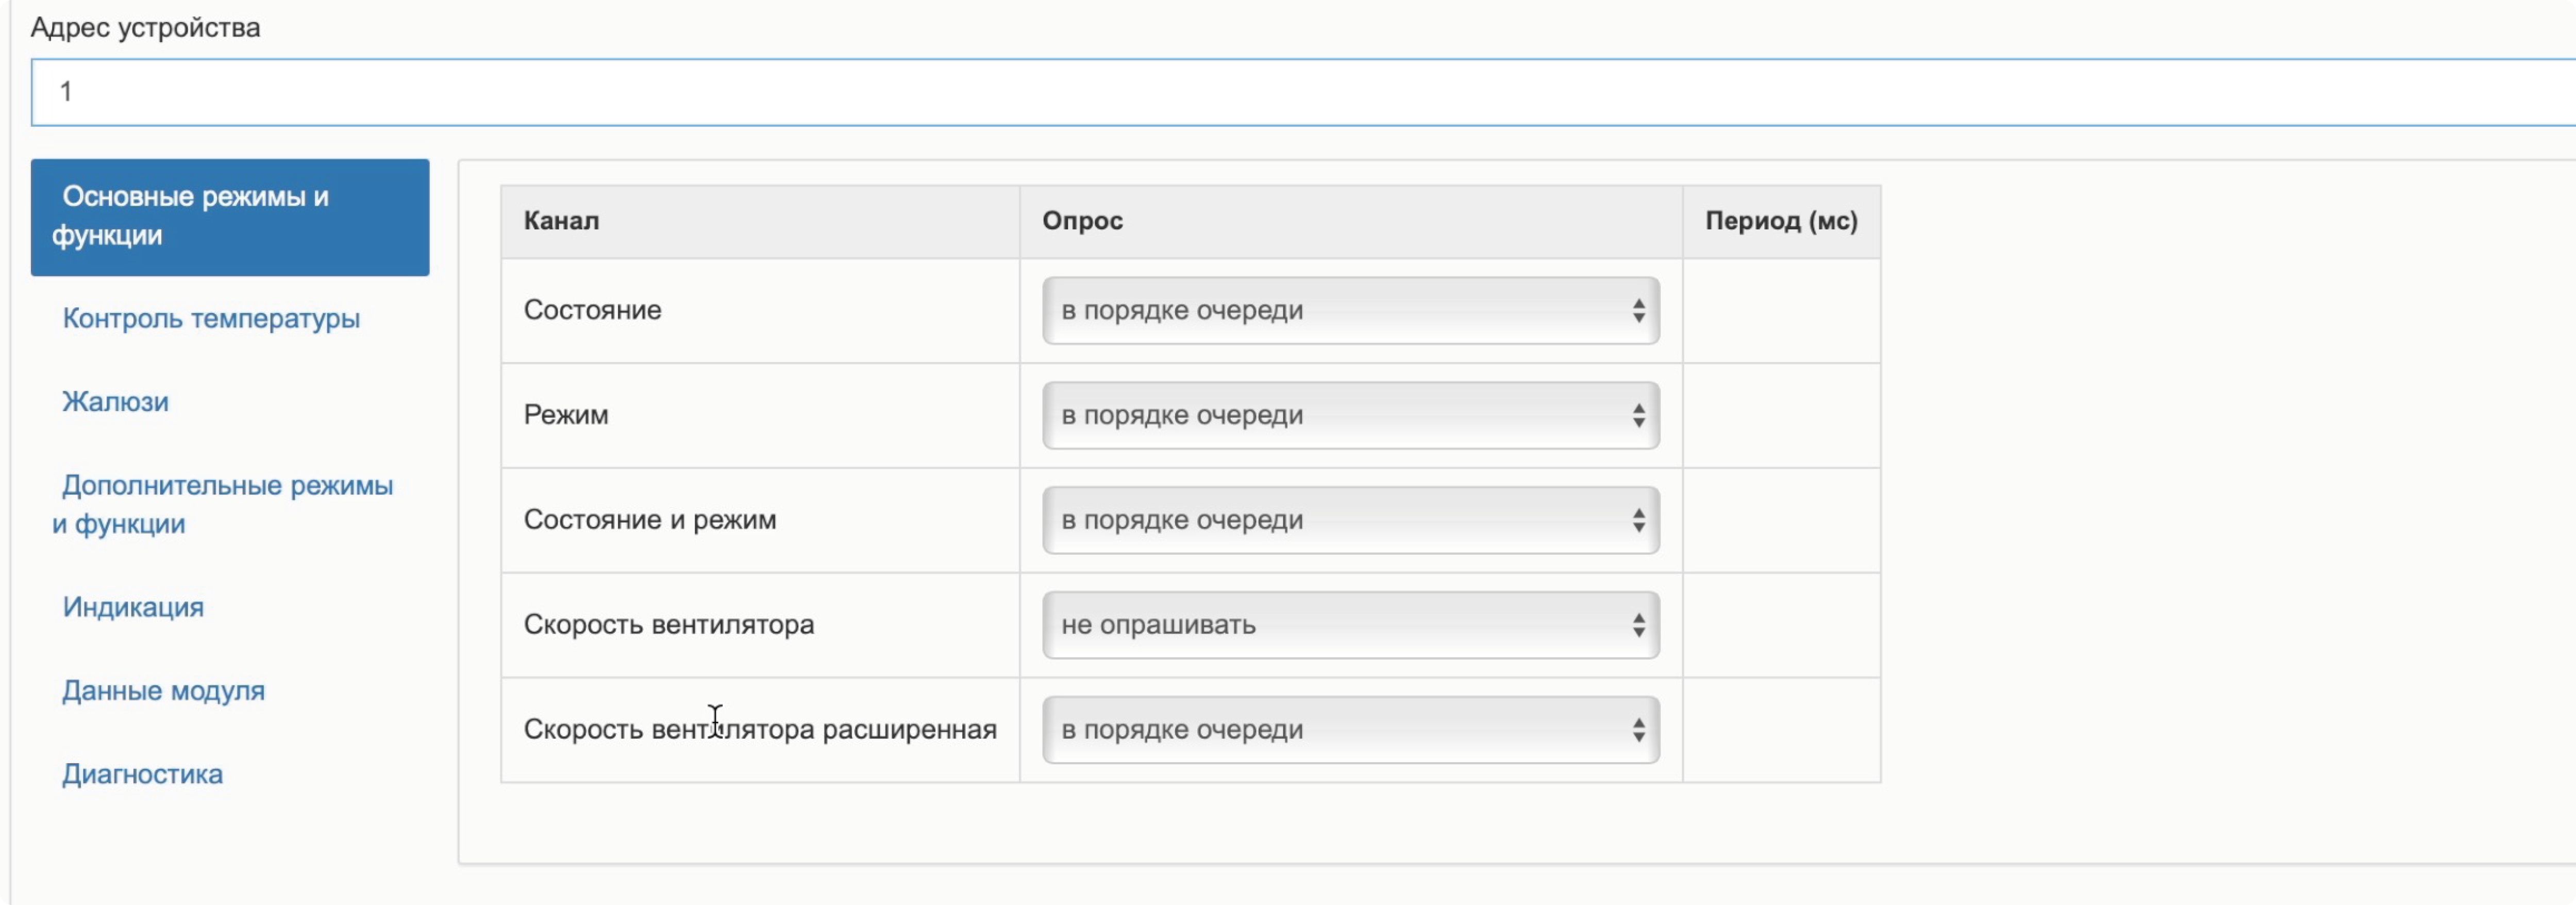The height and width of the screenshot is (905, 2576).
Task: Open Скорость вентилятора расширенная polling dropdown
Action: point(1350,730)
